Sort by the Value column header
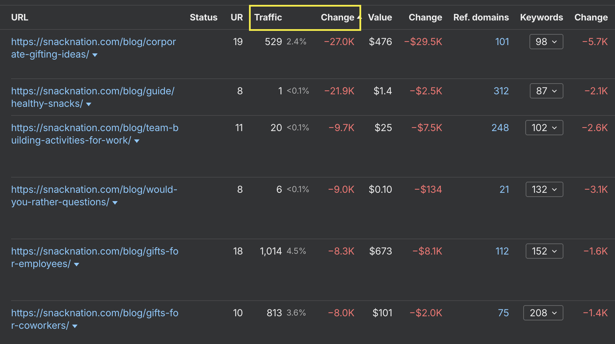This screenshot has width=615, height=344. coord(380,17)
